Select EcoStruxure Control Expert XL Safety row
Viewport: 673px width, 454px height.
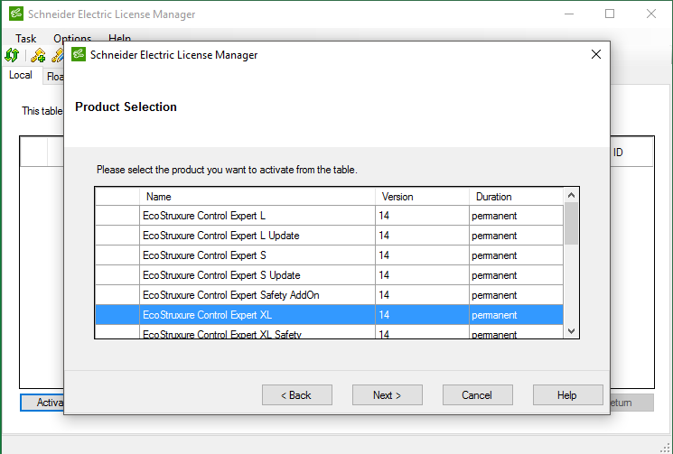[x=329, y=332]
